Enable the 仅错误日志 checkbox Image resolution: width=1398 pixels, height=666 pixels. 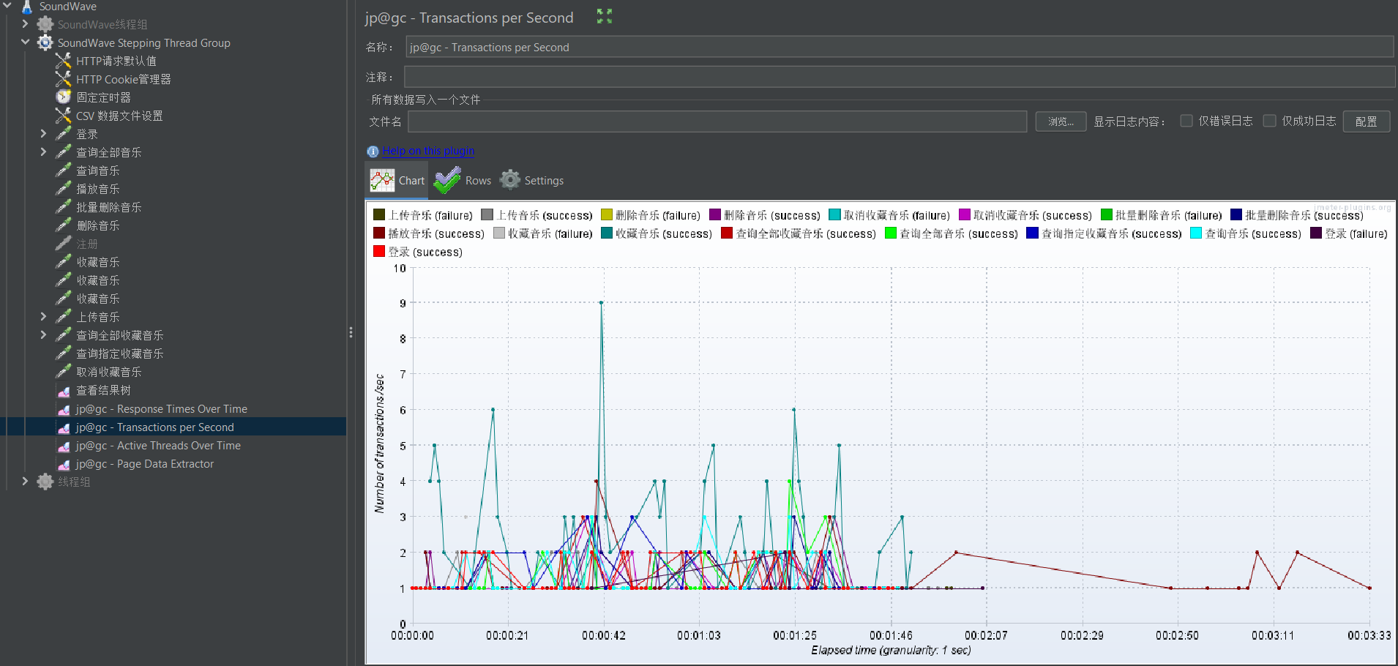click(1186, 121)
